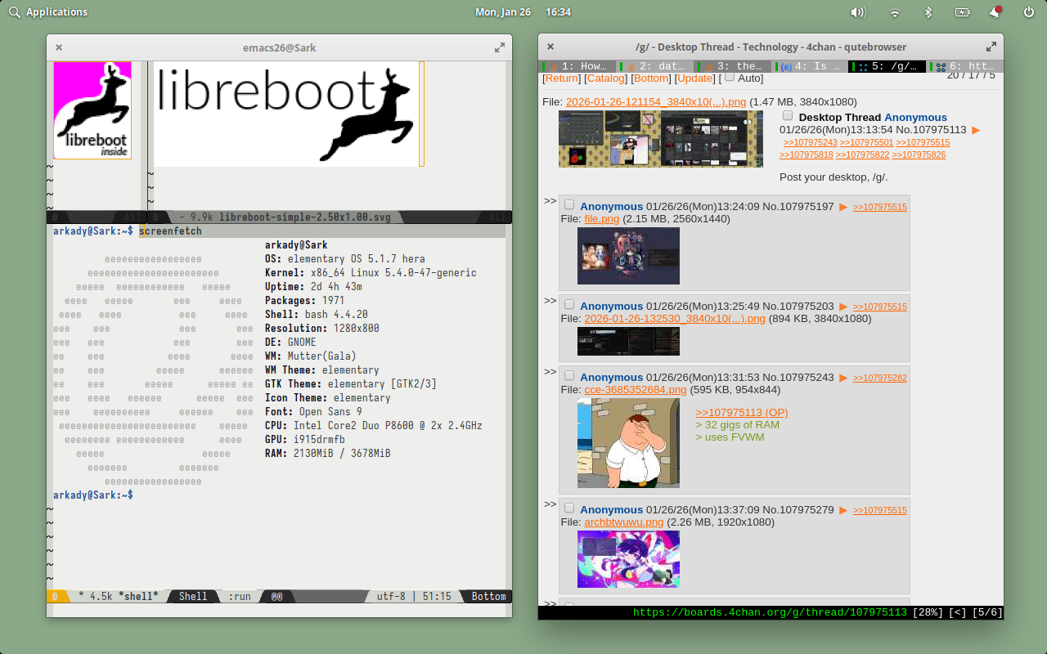The image size is (1047, 654).
Task: Click the [28%] scroll percentage in status bar
Action: [928, 612]
